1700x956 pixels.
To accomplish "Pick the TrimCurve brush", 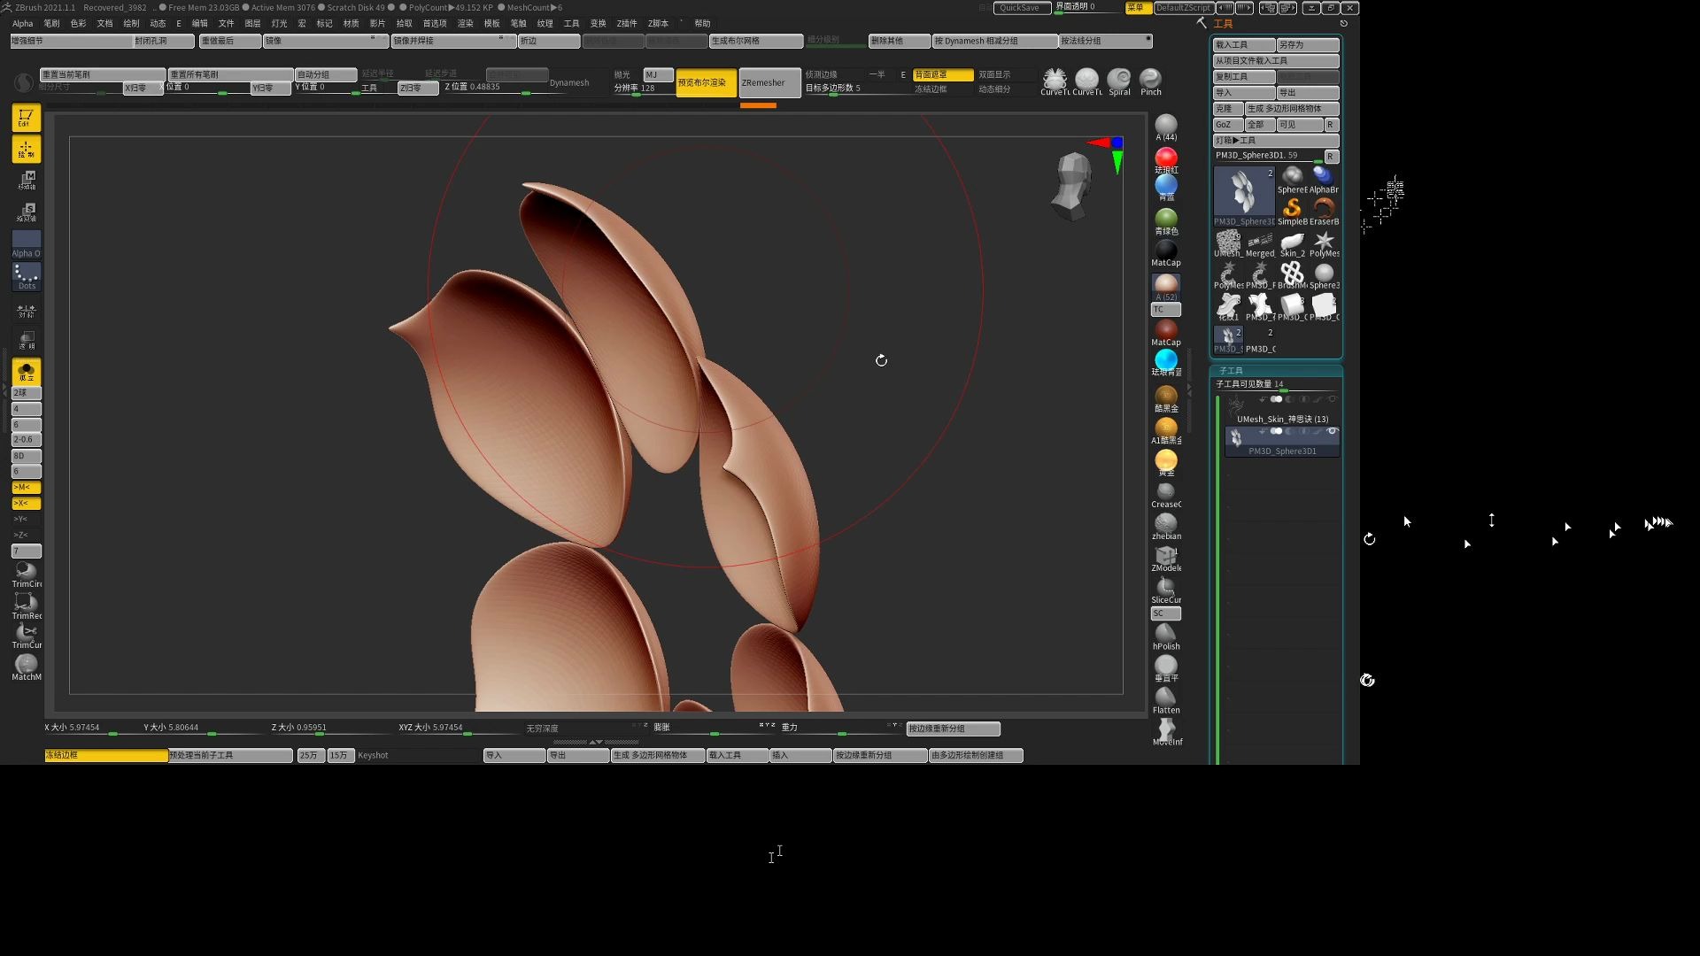I will pos(26,636).
